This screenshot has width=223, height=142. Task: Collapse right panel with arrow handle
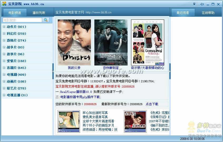click(x=170, y=71)
